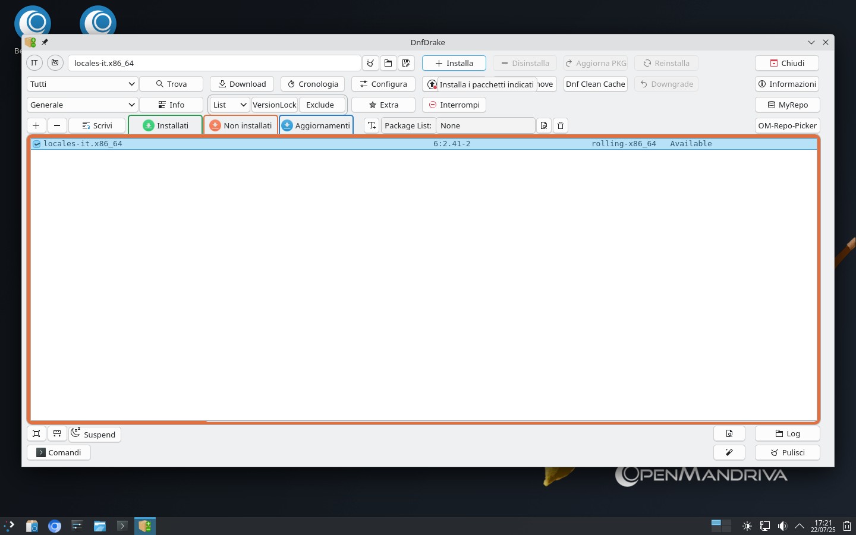Open the Tutti dropdown
Screen dimensions: 856x535
coord(82,84)
